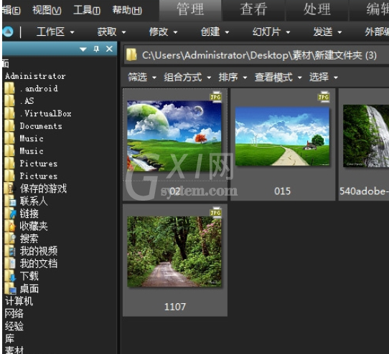Click the 我的视频 video folder icon
Image resolution: width=389 pixels, height=354 pixels.
click(10, 251)
